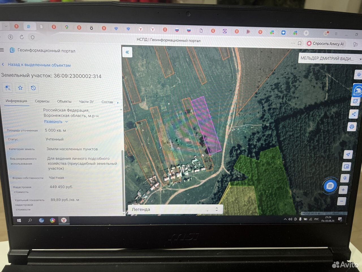This screenshot has width=362, height=272.
Task: Click the select-on-map icon under the parcel title
Action: 8,88
